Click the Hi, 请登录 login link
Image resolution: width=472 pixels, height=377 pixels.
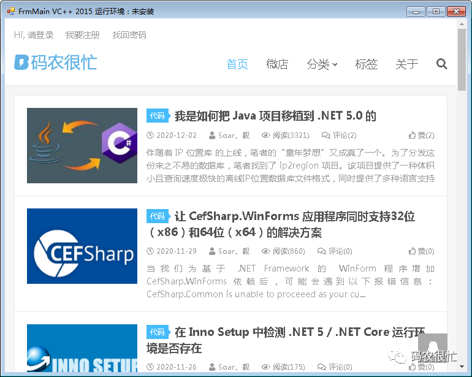tap(34, 35)
